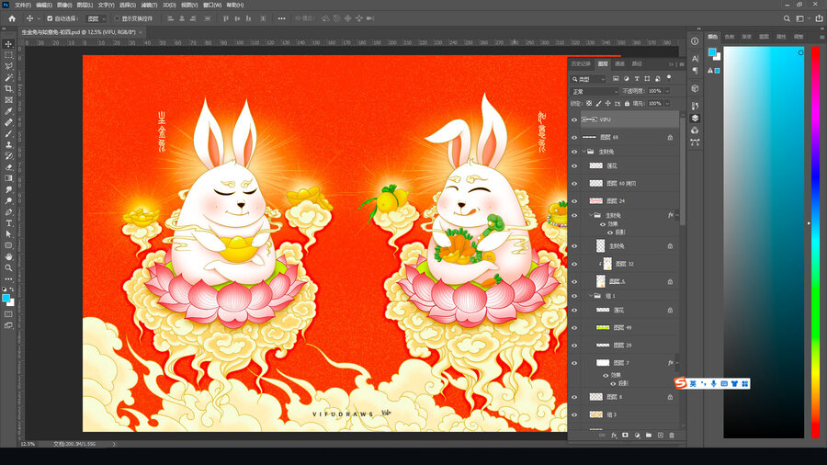This screenshot has width=827, height=465.
Task: Click the foreground color swatch in toolbox
Action: [6, 299]
